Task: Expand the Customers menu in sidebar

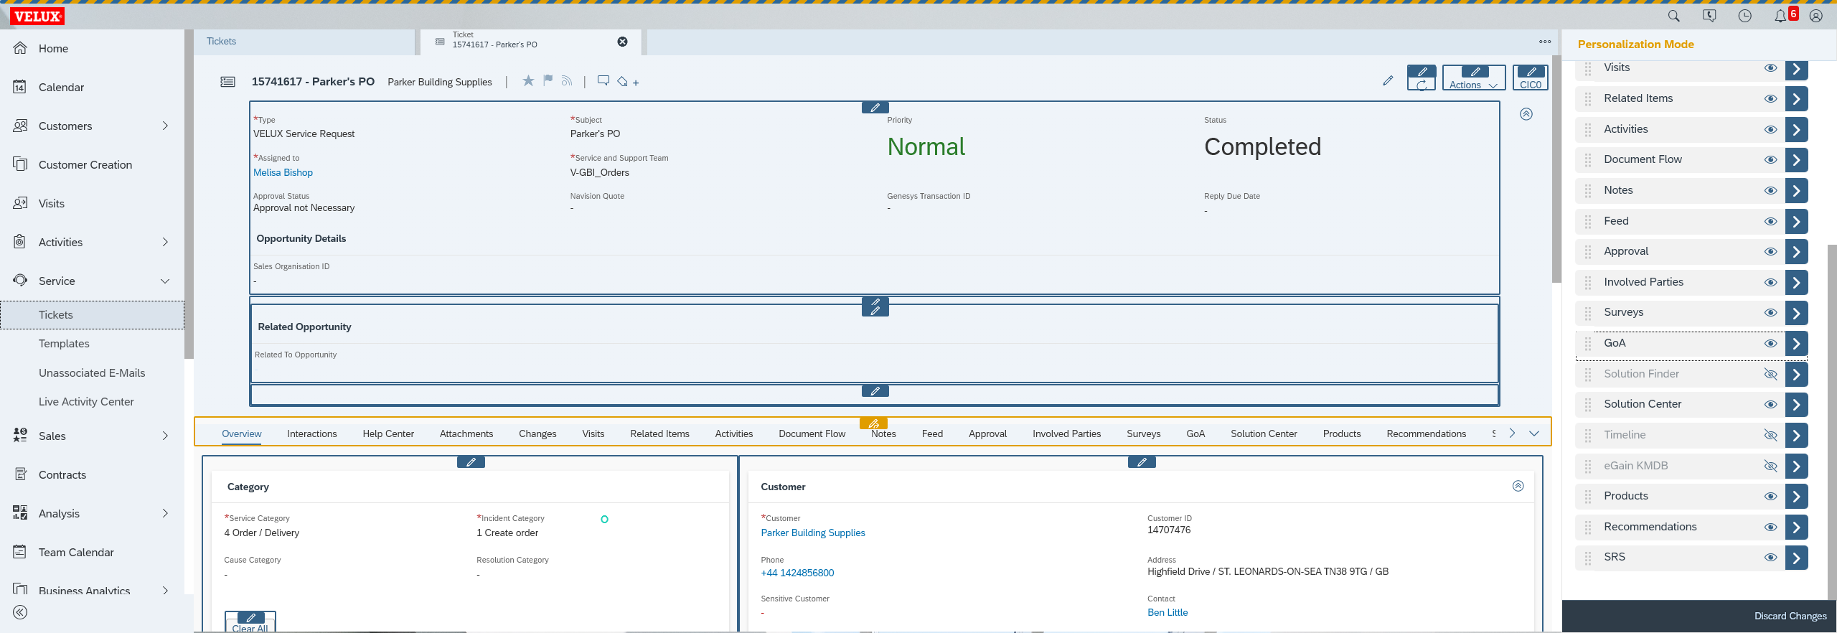Action: (165, 126)
